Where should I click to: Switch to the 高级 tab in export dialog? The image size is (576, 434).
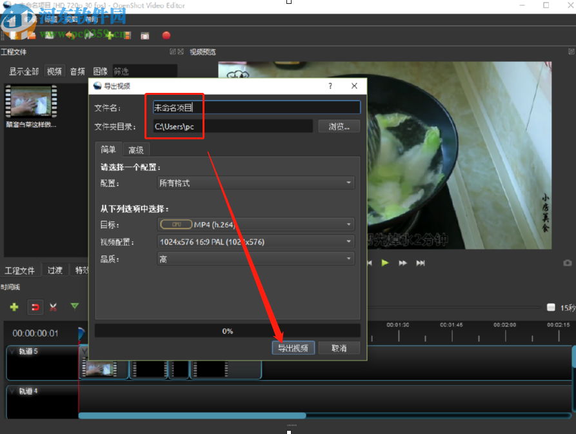[136, 149]
